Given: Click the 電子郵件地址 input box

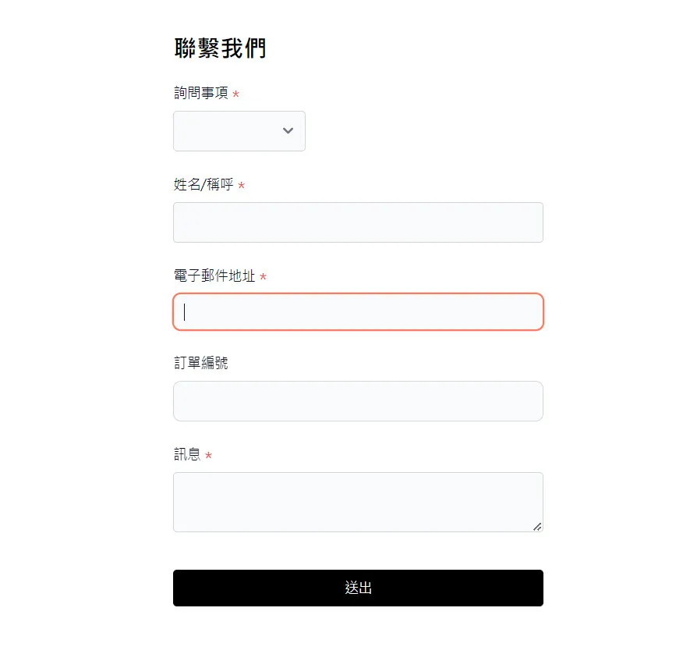Looking at the screenshot, I should click(358, 312).
